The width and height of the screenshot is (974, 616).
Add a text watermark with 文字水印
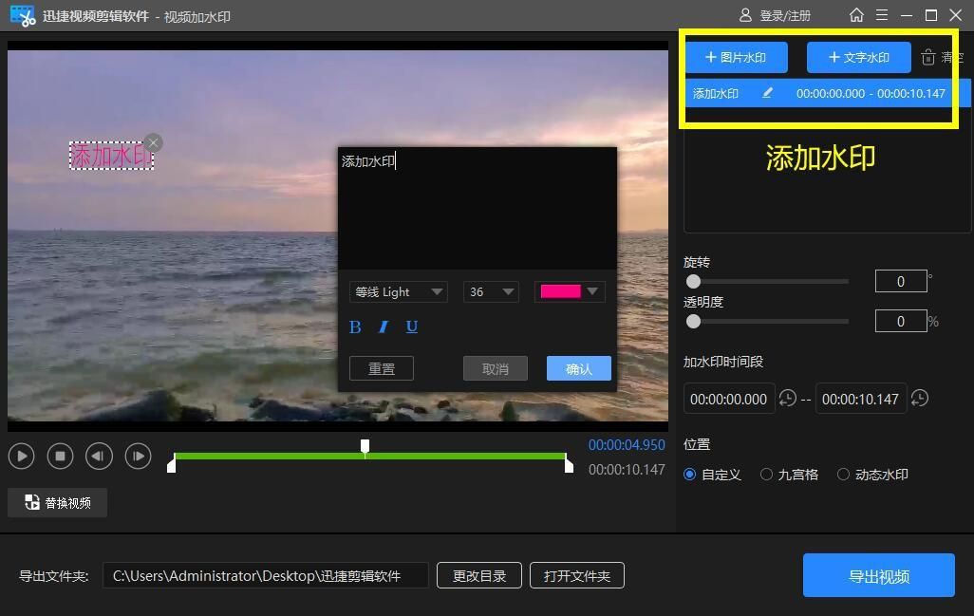(x=857, y=57)
